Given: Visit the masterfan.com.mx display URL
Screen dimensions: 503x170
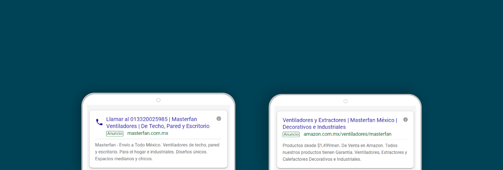Looking at the screenshot, I should click(x=148, y=133).
